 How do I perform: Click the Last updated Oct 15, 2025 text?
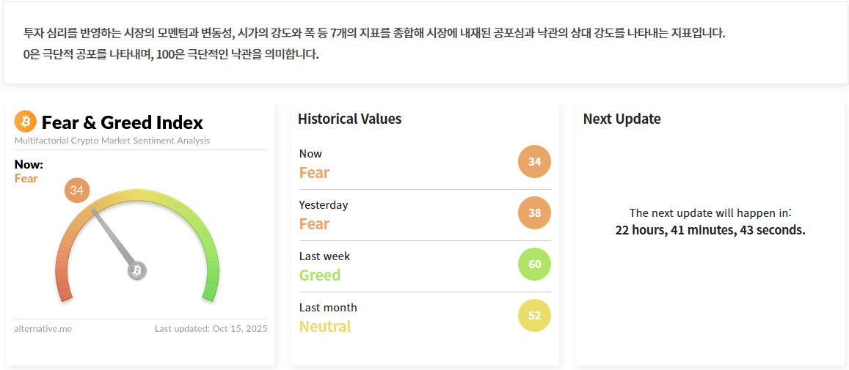pyautogui.click(x=211, y=328)
